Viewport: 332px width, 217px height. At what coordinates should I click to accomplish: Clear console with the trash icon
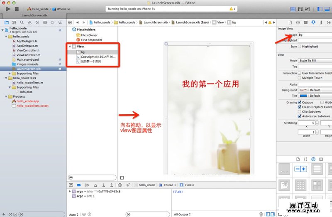coord(261,214)
